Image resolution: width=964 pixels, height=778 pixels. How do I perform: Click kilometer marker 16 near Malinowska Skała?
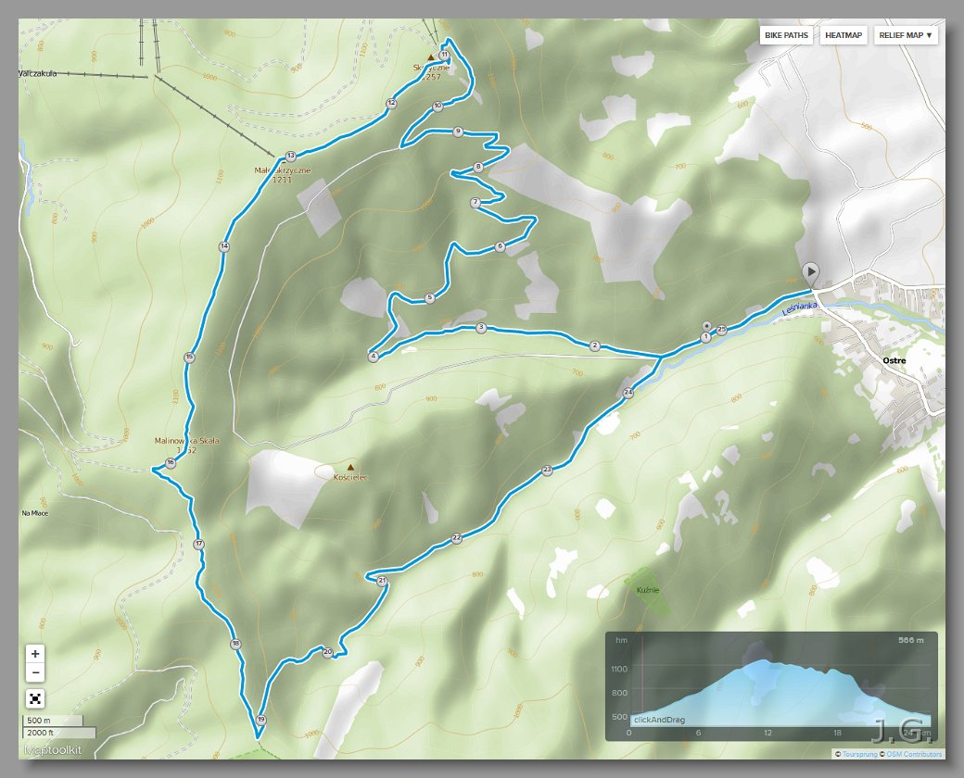[x=171, y=462]
